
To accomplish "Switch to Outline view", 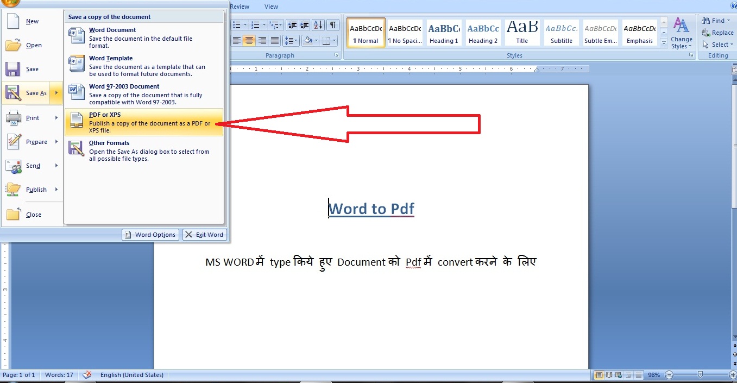I will coord(629,375).
